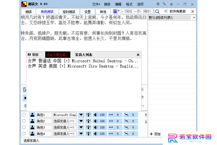The width and height of the screenshot is (217, 145).
Task: Click the Microsoft Simp voice field of 角色1
Action: click(x=65, y=115)
